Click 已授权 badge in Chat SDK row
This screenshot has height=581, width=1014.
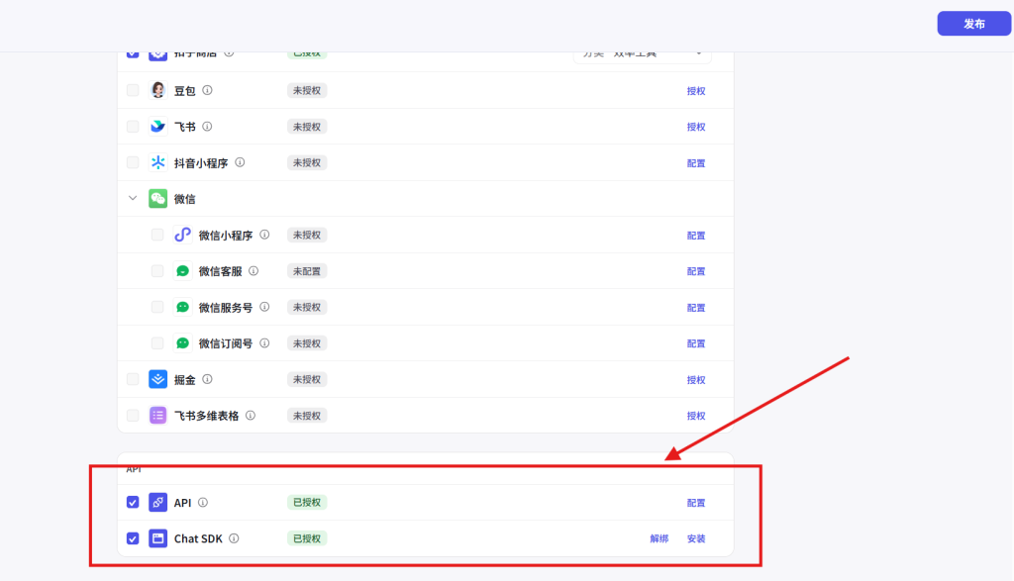coord(307,538)
